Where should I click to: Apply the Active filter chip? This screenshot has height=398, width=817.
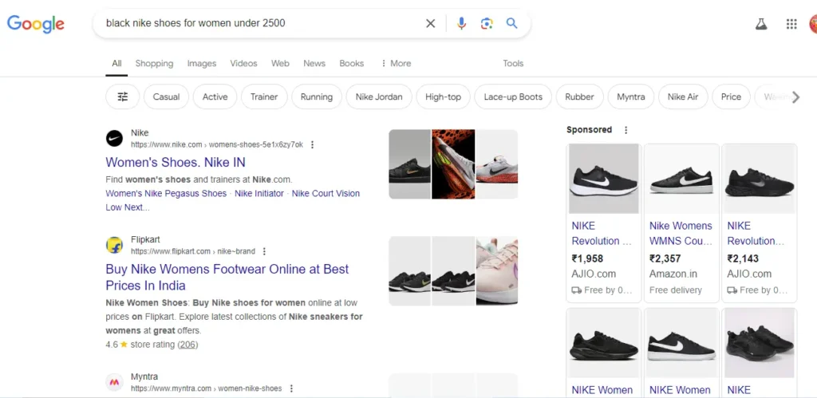(x=215, y=97)
